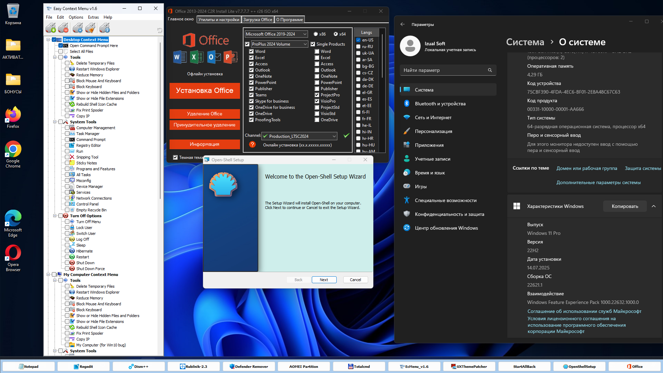Switch to О Программе tab
Viewport: 663px width, 373px height.
289,20
